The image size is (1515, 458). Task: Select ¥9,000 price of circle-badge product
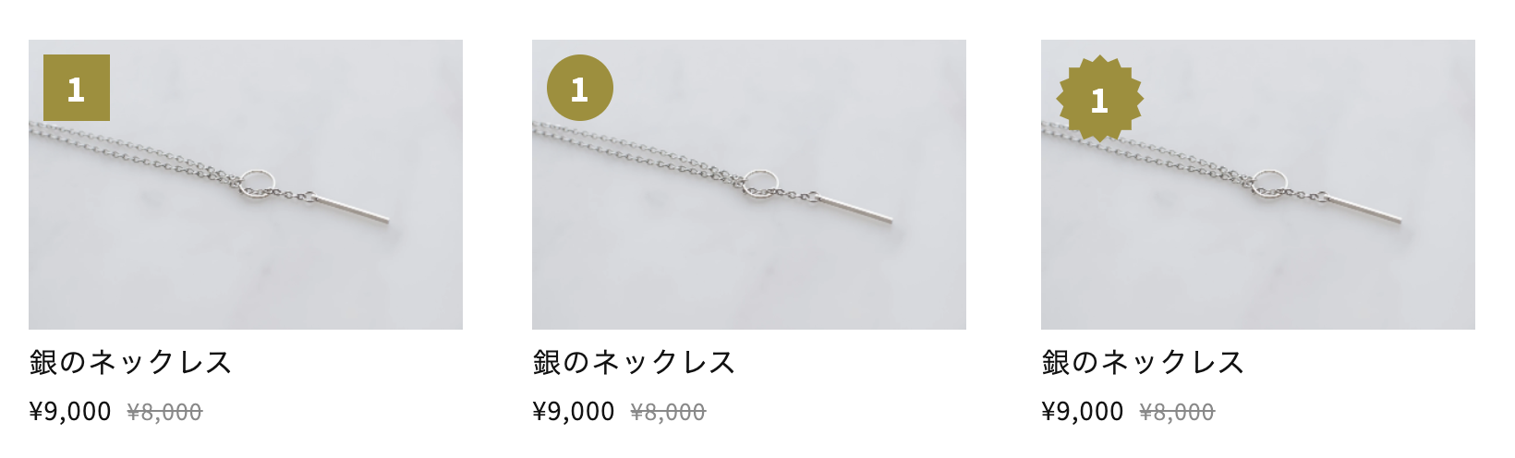click(x=574, y=411)
